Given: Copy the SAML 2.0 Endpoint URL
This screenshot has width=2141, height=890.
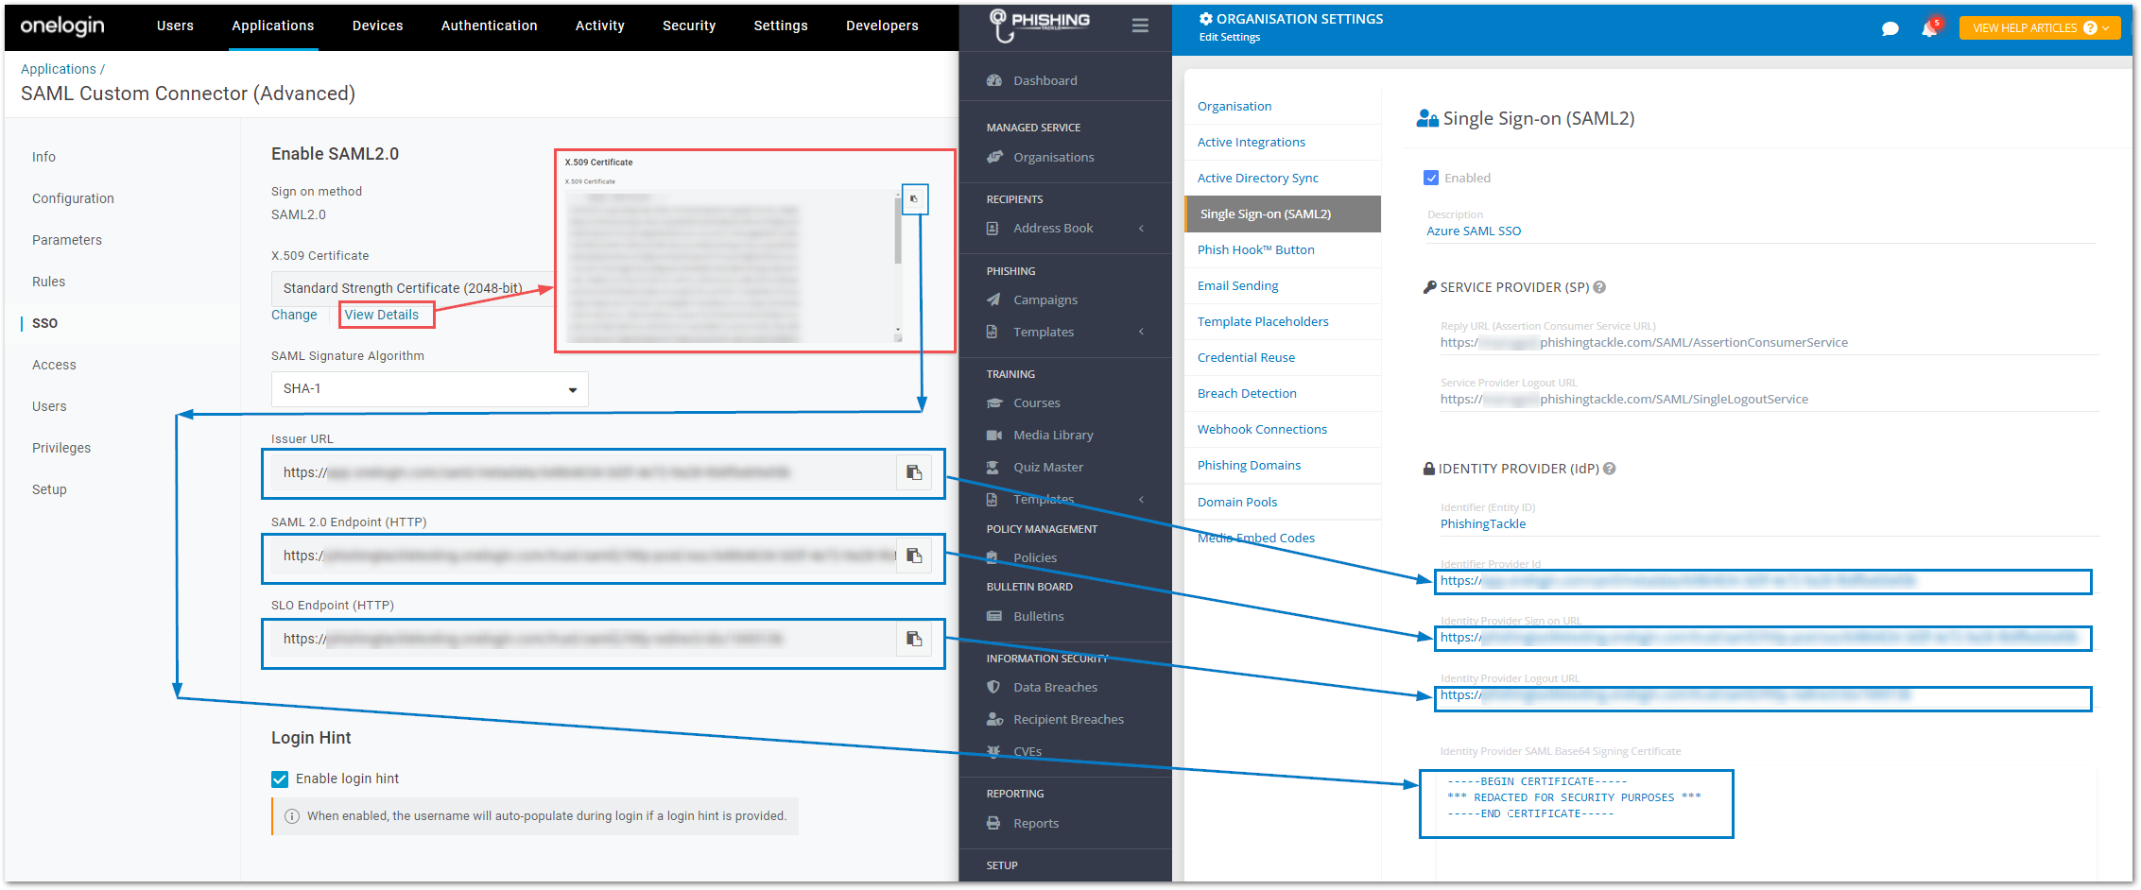Looking at the screenshot, I should pyautogui.click(x=913, y=556).
